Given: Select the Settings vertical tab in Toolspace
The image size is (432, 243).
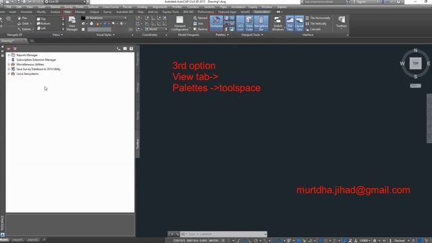Looking at the screenshot, I should [x=138, y=87].
